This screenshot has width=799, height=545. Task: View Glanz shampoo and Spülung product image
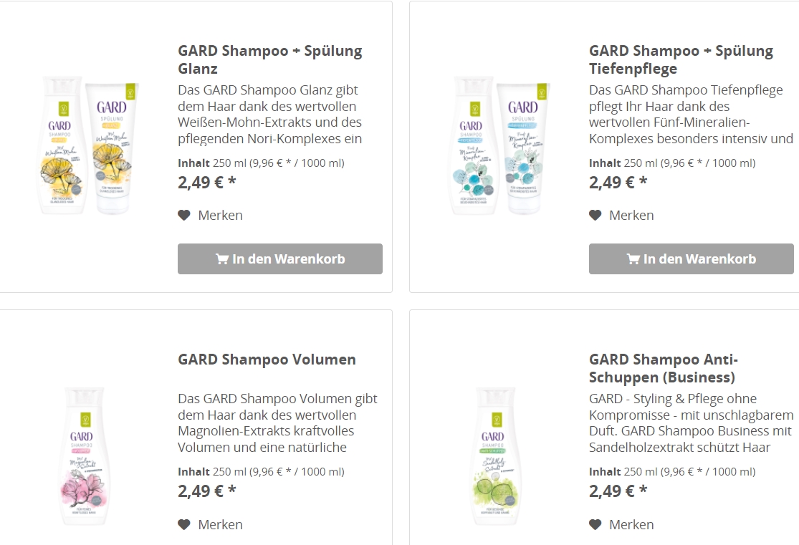tap(87, 146)
